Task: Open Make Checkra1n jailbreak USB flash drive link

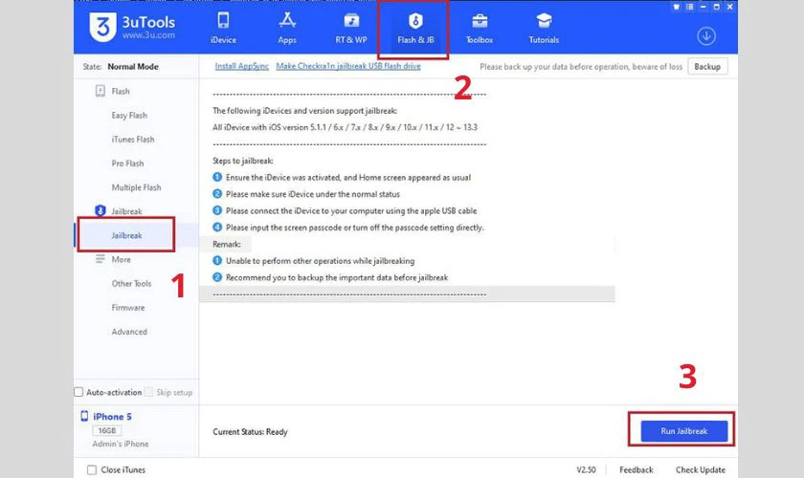Action: coord(348,66)
